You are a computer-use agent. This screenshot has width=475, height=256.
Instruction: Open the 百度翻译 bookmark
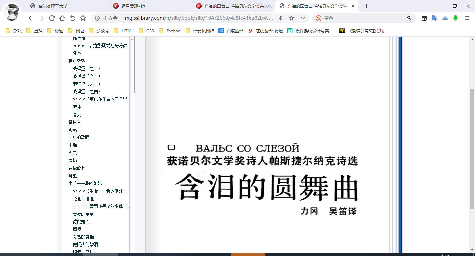point(231,31)
